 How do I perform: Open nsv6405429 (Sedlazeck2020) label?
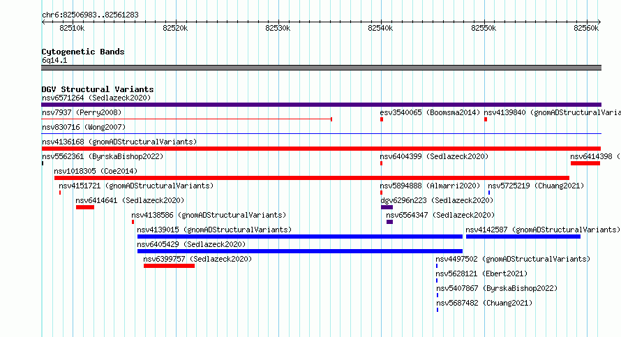point(191,244)
